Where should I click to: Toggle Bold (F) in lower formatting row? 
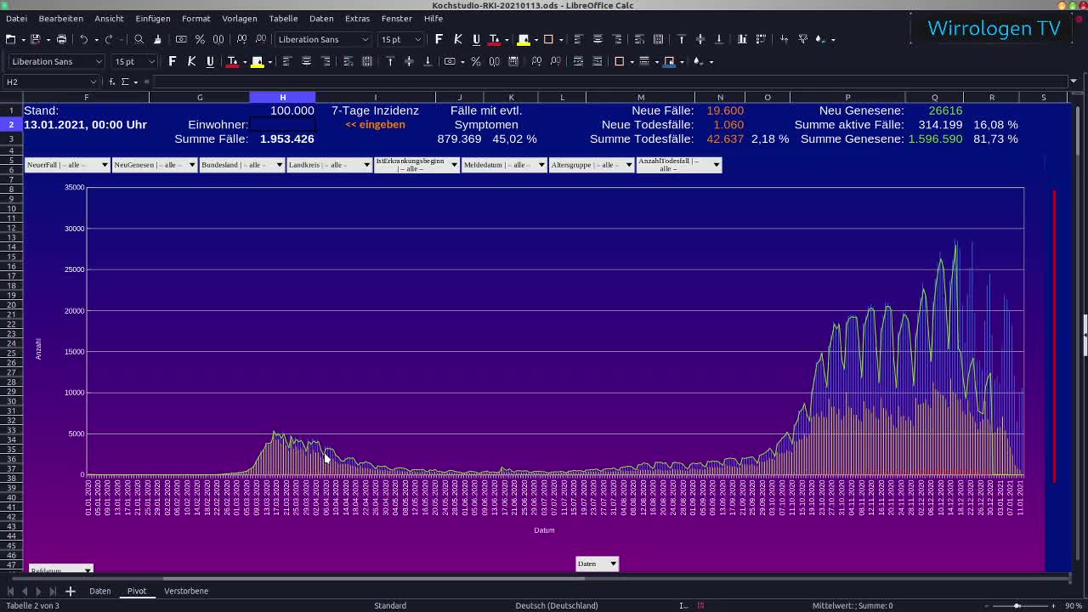click(x=173, y=61)
